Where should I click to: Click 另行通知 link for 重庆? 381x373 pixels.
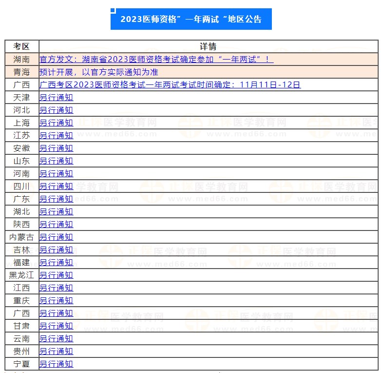point(56,301)
